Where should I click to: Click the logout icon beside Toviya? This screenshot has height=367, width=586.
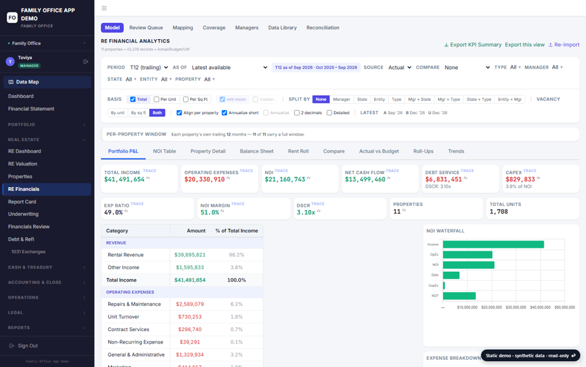85,61
